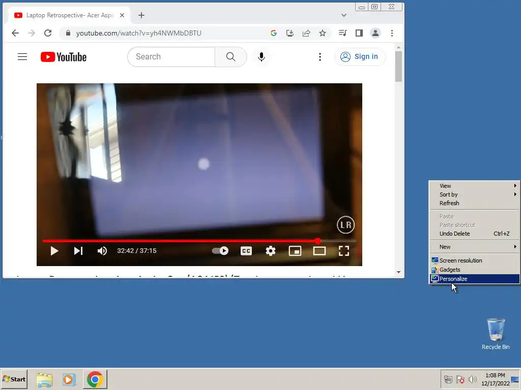Open the Chrome tab search chevron
This screenshot has width=521, height=390.
point(344,15)
